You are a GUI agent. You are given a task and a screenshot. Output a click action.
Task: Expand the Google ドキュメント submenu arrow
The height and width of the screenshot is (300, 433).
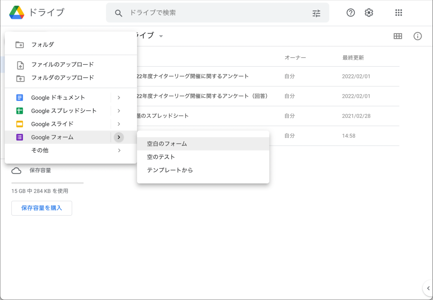tap(119, 97)
